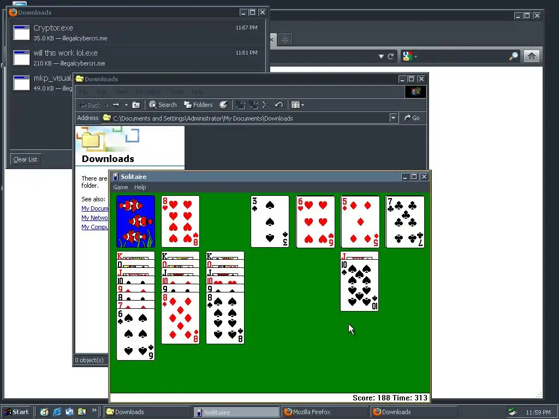Expand the Firefox URL bar history dropdown
Image resolution: width=559 pixels, height=419 pixels.
(x=381, y=56)
